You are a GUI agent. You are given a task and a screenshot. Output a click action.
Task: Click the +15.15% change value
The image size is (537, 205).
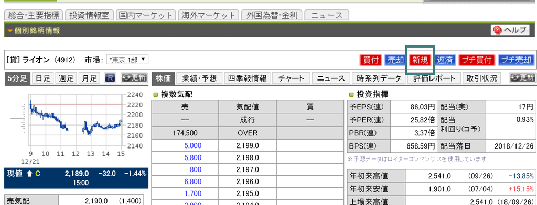tap(521, 189)
